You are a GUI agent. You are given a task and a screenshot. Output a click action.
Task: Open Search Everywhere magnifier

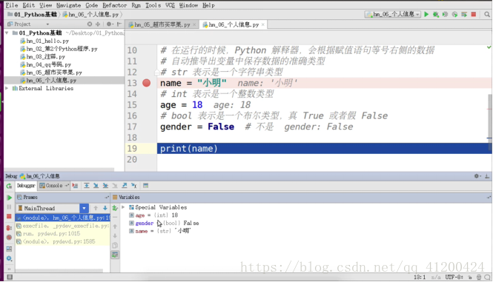click(x=487, y=15)
